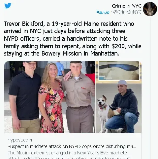Open the Crime in NYC profile avatar
Image resolution: width=158 pixels, height=159 pixels.
[150, 9]
